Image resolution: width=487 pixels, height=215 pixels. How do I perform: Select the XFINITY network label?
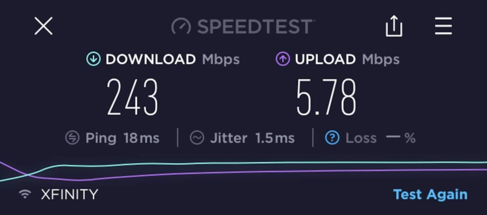pos(70,194)
